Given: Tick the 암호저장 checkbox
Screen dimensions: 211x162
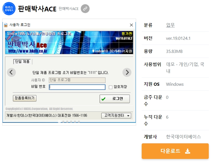Looking at the screenshot, I should point(111,87).
